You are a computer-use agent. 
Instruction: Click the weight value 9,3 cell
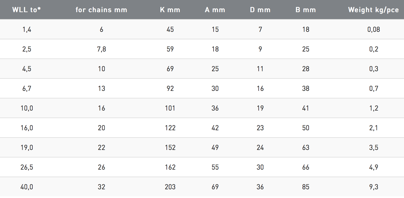click(x=374, y=187)
